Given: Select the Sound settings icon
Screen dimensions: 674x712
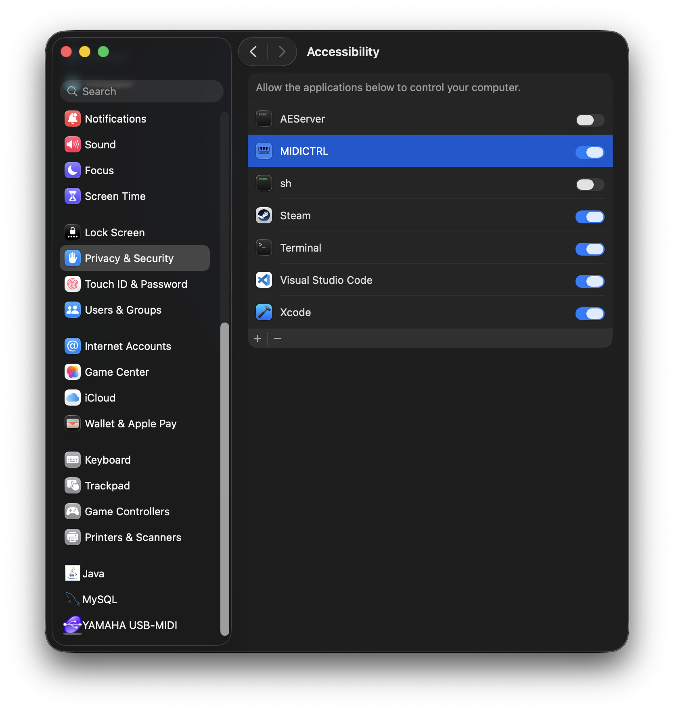Looking at the screenshot, I should point(73,144).
